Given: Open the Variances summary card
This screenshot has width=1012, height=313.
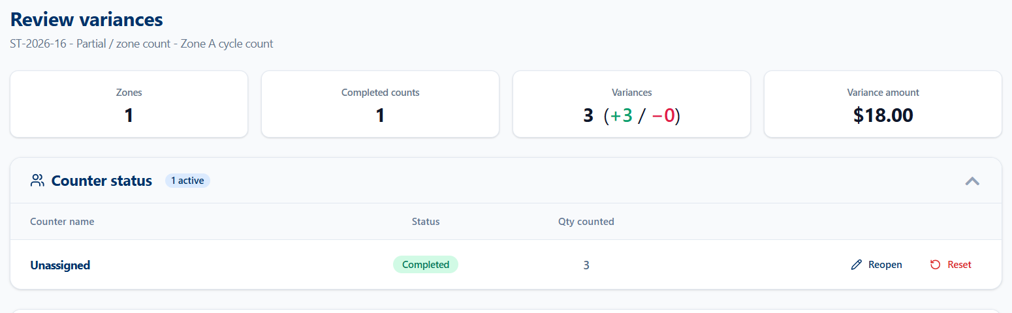Looking at the screenshot, I should pos(631,104).
